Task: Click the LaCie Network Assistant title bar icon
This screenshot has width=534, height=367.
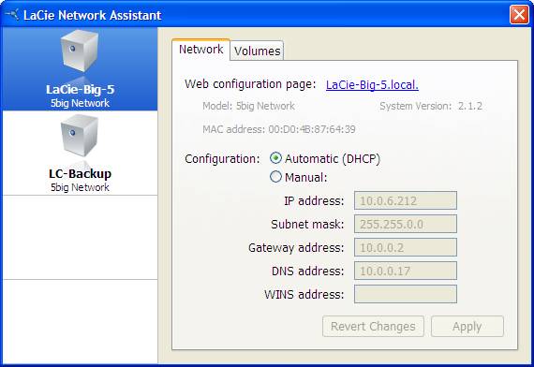Action: pos(12,15)
